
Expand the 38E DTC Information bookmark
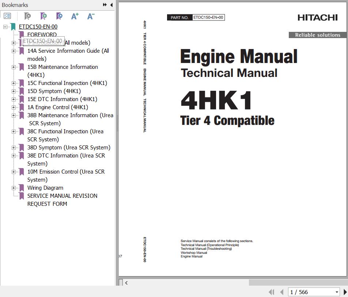click(x=14, y=156)
